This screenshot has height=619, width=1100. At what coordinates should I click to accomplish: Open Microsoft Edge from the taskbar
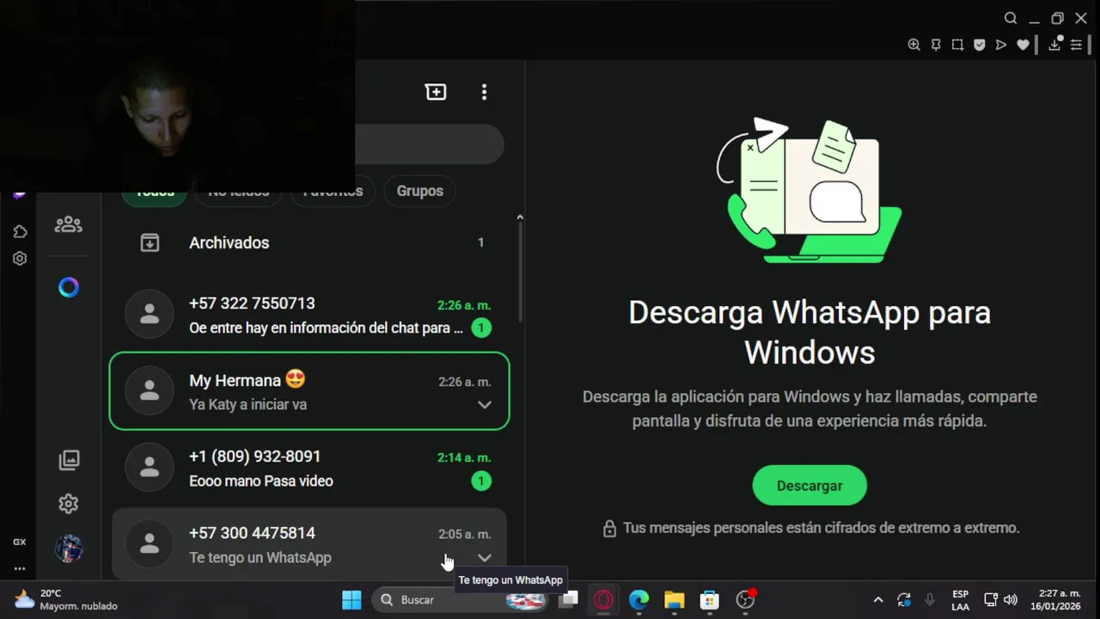(639, 600)
